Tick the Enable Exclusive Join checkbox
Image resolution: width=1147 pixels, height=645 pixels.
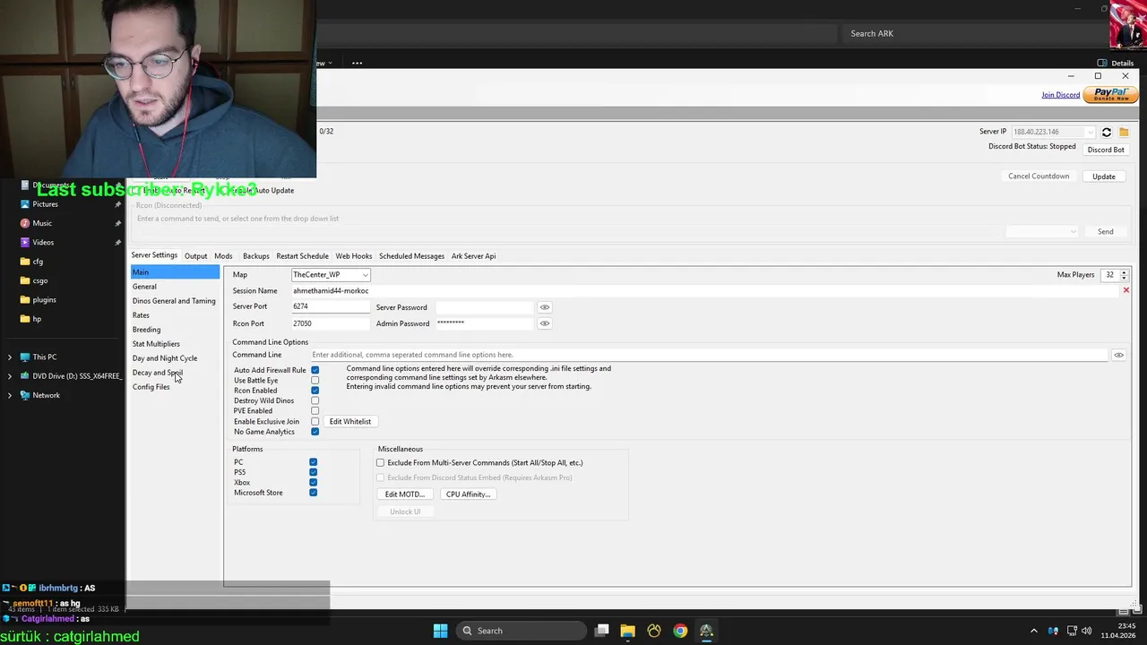pos(315,421)
